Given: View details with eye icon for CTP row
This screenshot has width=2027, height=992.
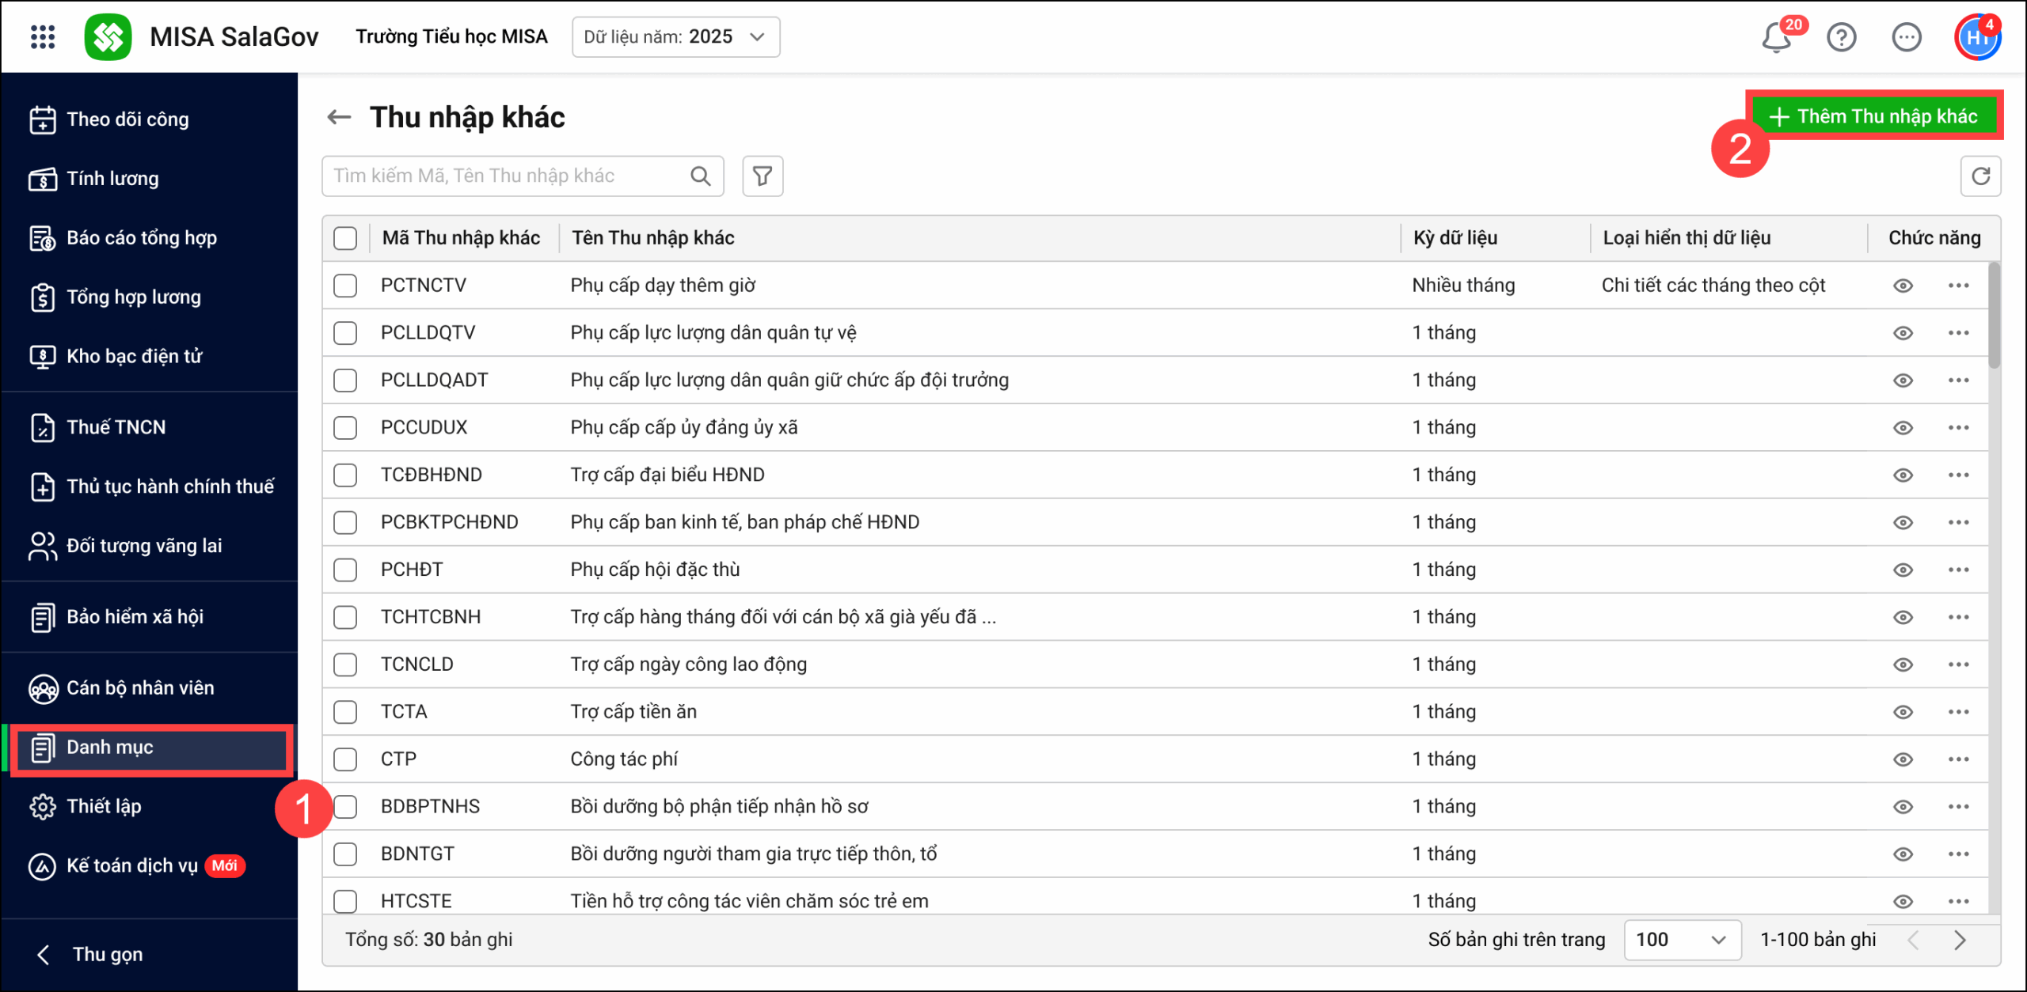Looking at the screenshot, I should [1903, 759].
